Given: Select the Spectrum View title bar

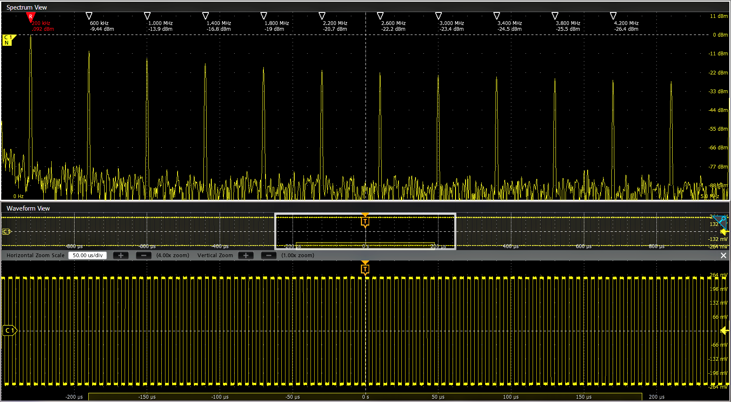Looking at the screenshot, I should tap(26, 7).
